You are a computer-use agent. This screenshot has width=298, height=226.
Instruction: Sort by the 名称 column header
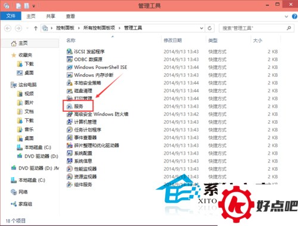coord(71,40)
